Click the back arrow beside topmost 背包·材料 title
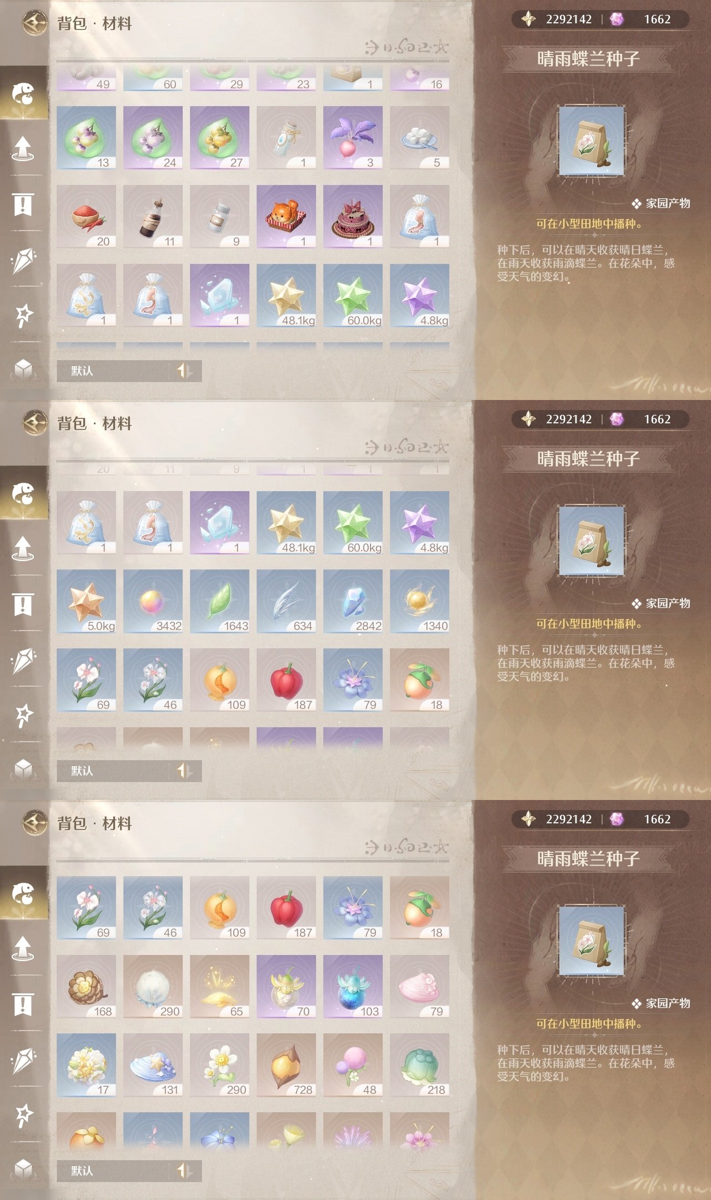This screenshot has width=711, height=1200. pos(34,23)
